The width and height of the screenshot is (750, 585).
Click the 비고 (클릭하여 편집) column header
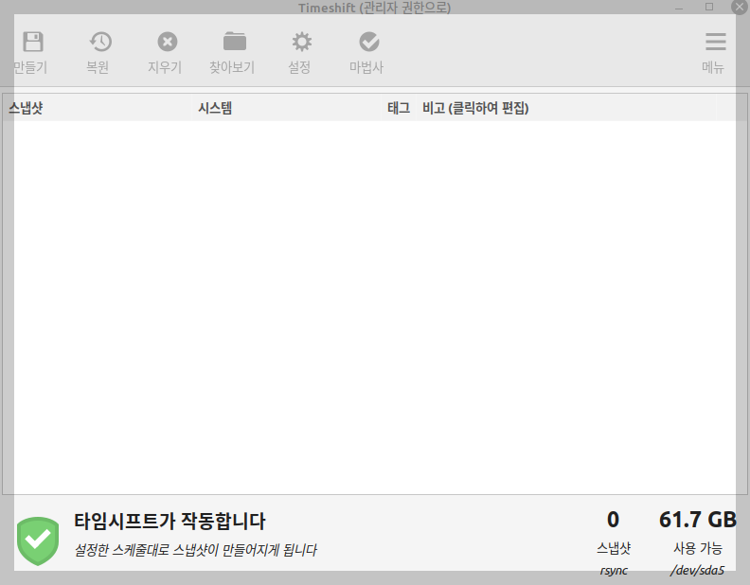tap(566, 108)
